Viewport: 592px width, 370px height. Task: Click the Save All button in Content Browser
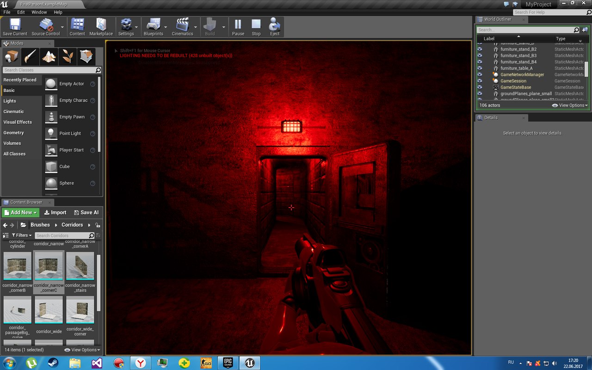[86, 213]
